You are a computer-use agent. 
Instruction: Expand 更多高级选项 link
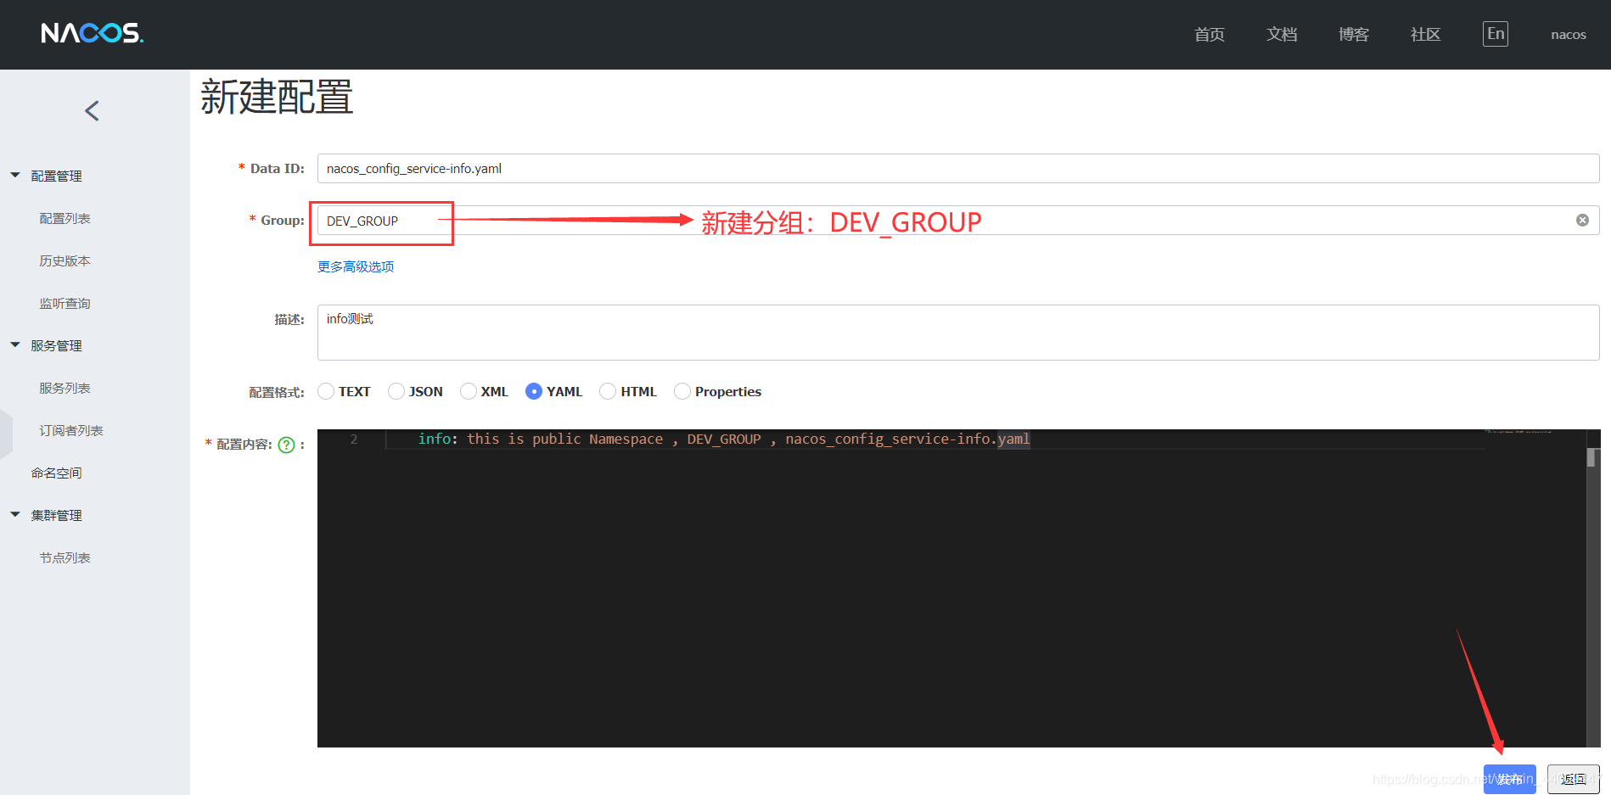356,266
